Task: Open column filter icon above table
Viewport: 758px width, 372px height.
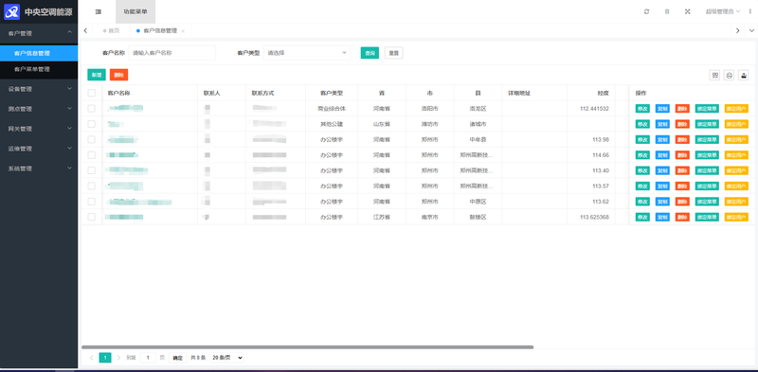Action: (x=714, y=75)
